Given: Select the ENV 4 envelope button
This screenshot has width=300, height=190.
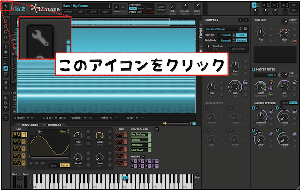Looking at the screenshot, I should click(x=119, y=156).
